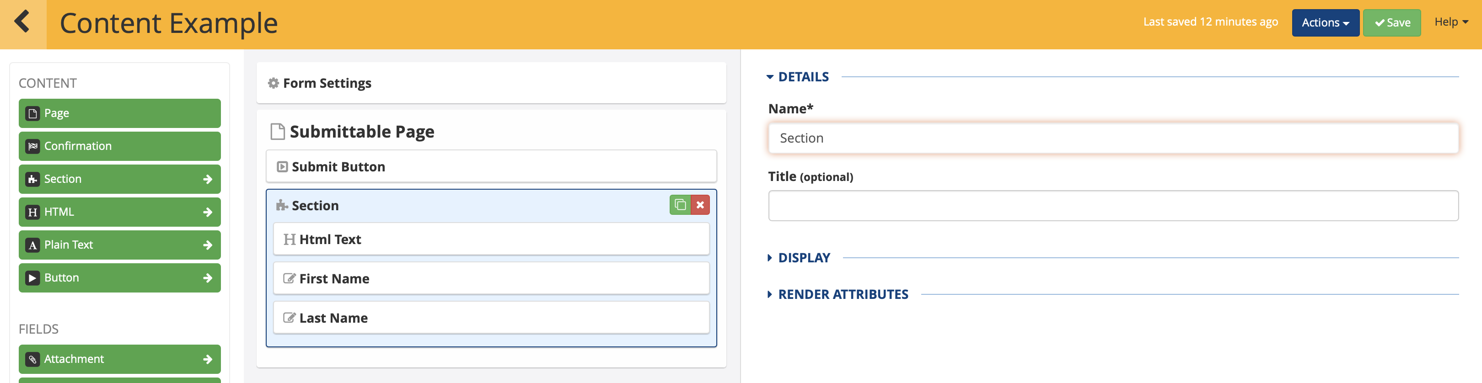This screenshot has width=1482, height=383.
Task: Go back using the left chevron
Action: (22, 22)
